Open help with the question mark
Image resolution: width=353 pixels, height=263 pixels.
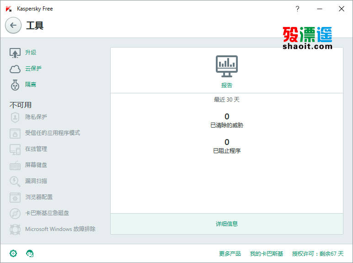pyautogui.click(x=297, y=9)
